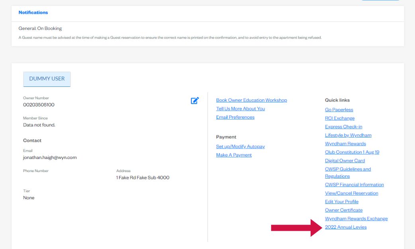The width and height of the screenshot is (415, 249).
Task: Click View/Cancel Reservation link
Action: pos(351,193)
